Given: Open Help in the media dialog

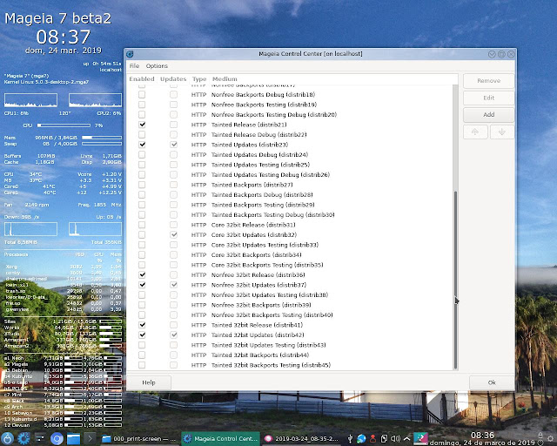Looking at the screenshot, I should 149,382.
